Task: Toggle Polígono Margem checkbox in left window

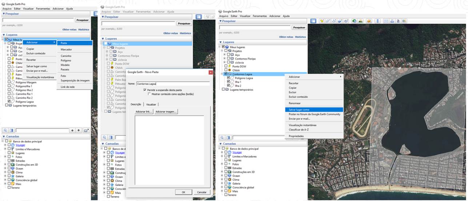Action: [8, 82]
